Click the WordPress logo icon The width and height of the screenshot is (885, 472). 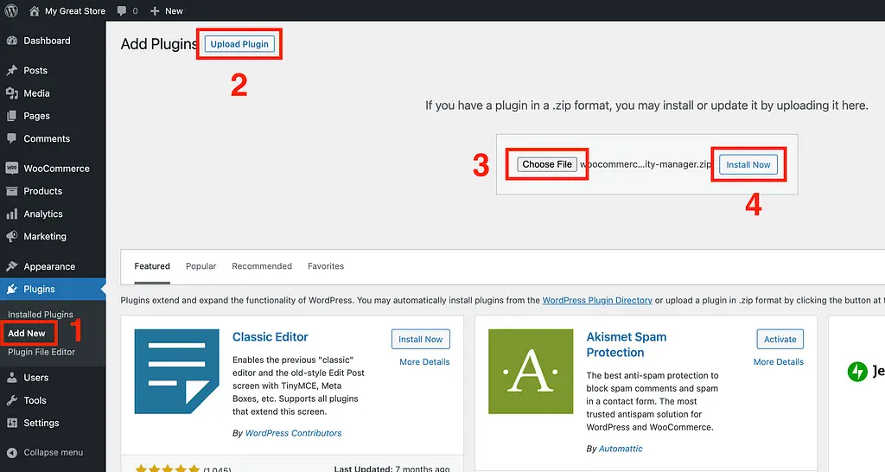11,11
